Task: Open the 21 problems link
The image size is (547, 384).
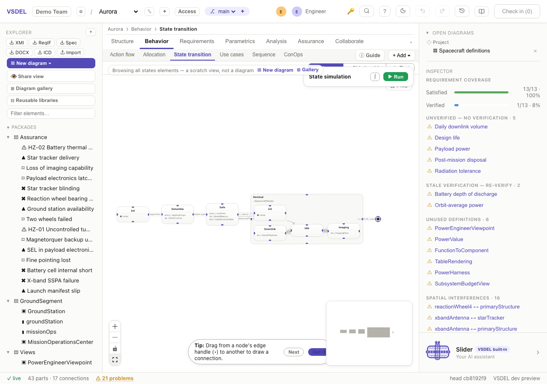Action: [115, 378]
